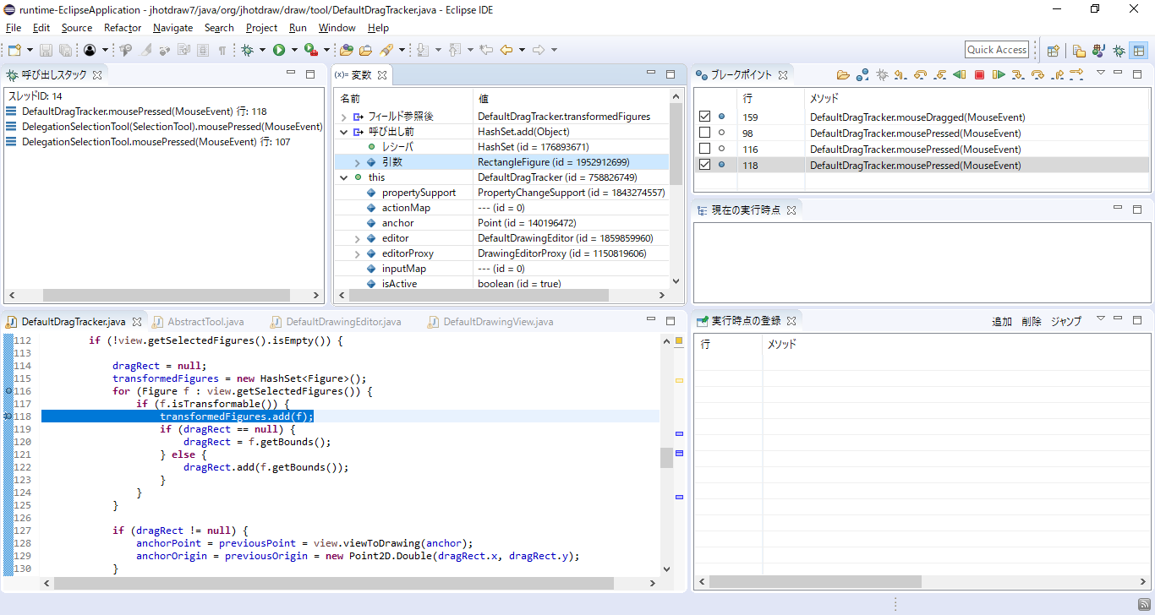This screenshot has width=1155, height=615.
Task: Click the New file toolbar icon
Action: (x=14, y=50)
